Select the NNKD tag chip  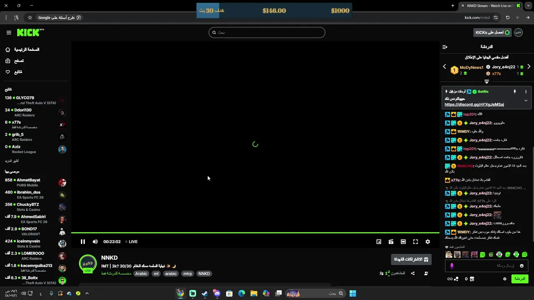[x=204, y=274]
